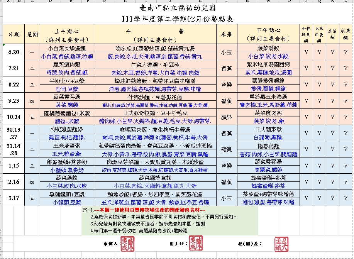The width and height of the screenshot is (354, 259).
Task: Select the cell "蜂蜜蛋糕+麥茶"
Action: (268, 178)
